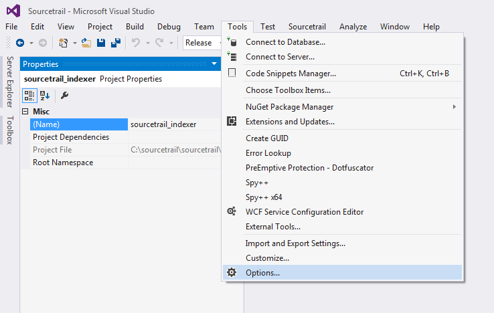494x313 pixels.
Task: Open Navigate Backward history dropdown
Action: click(31, 43)
